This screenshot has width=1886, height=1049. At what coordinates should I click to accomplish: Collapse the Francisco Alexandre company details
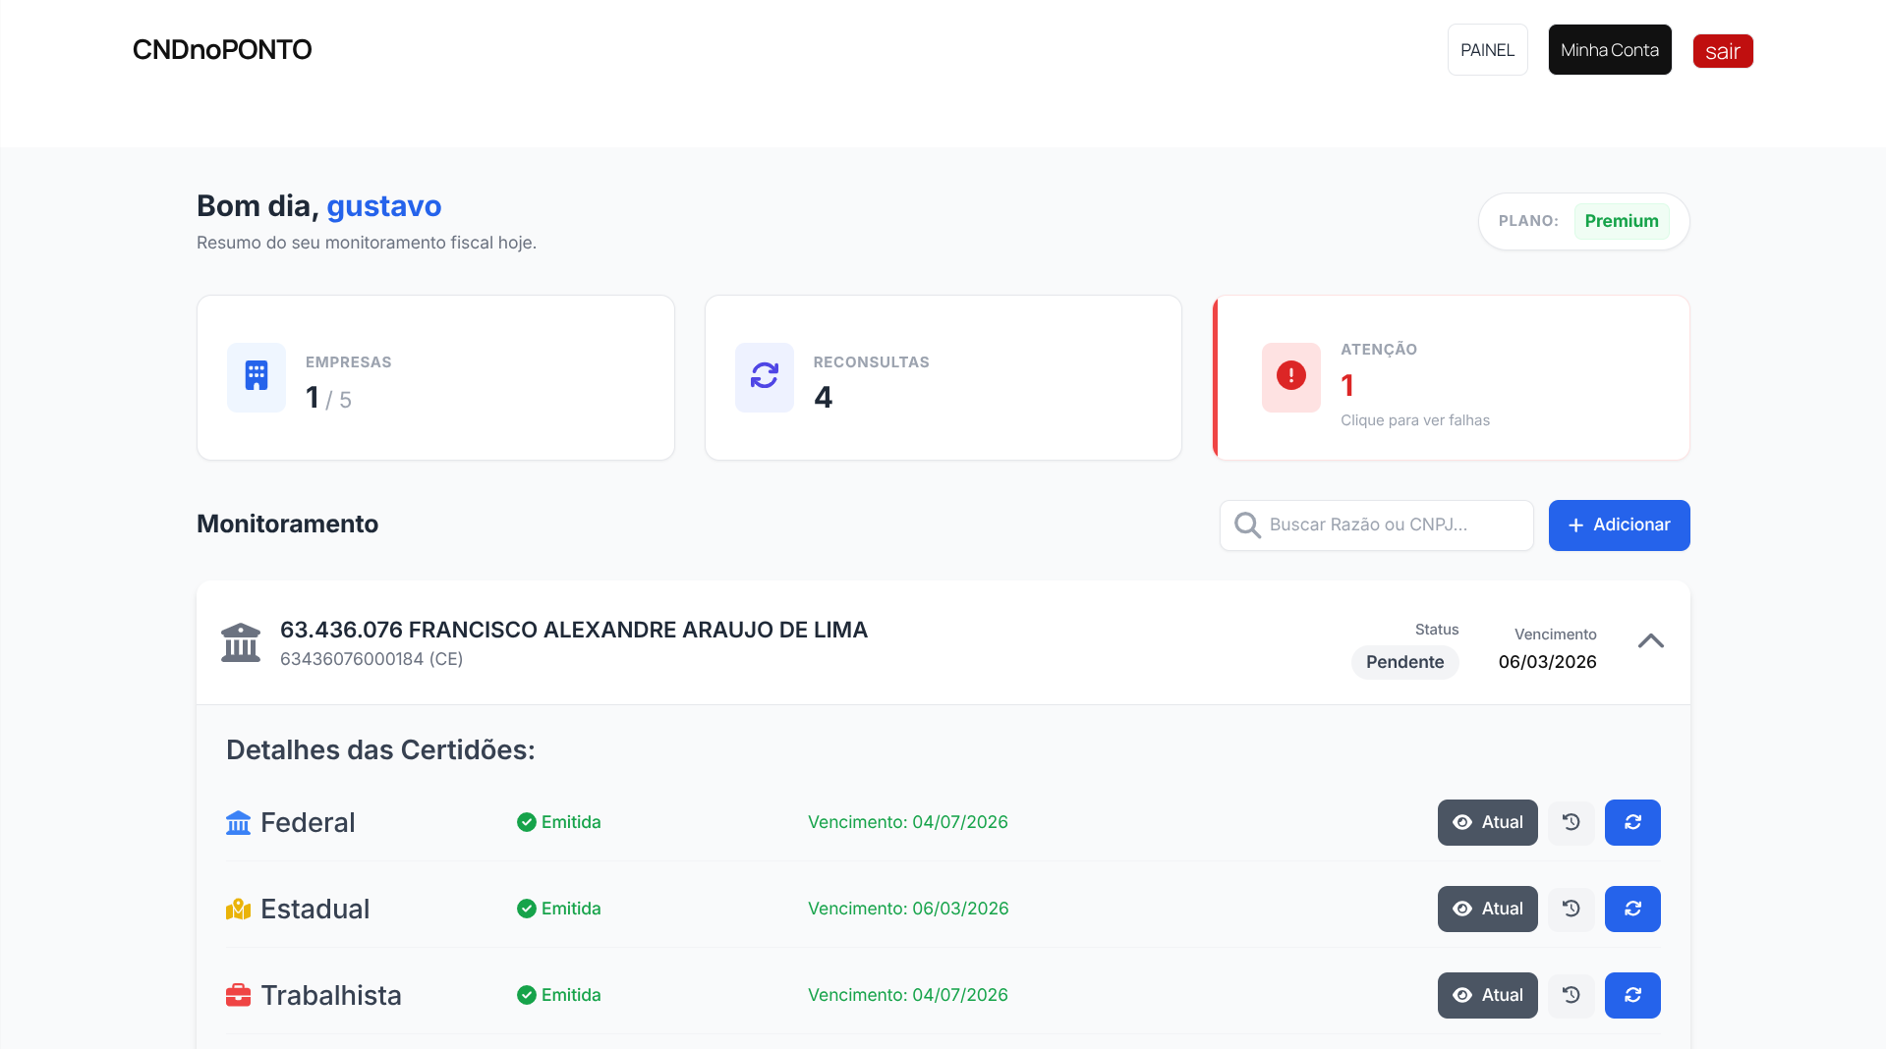coord(1650,641)
